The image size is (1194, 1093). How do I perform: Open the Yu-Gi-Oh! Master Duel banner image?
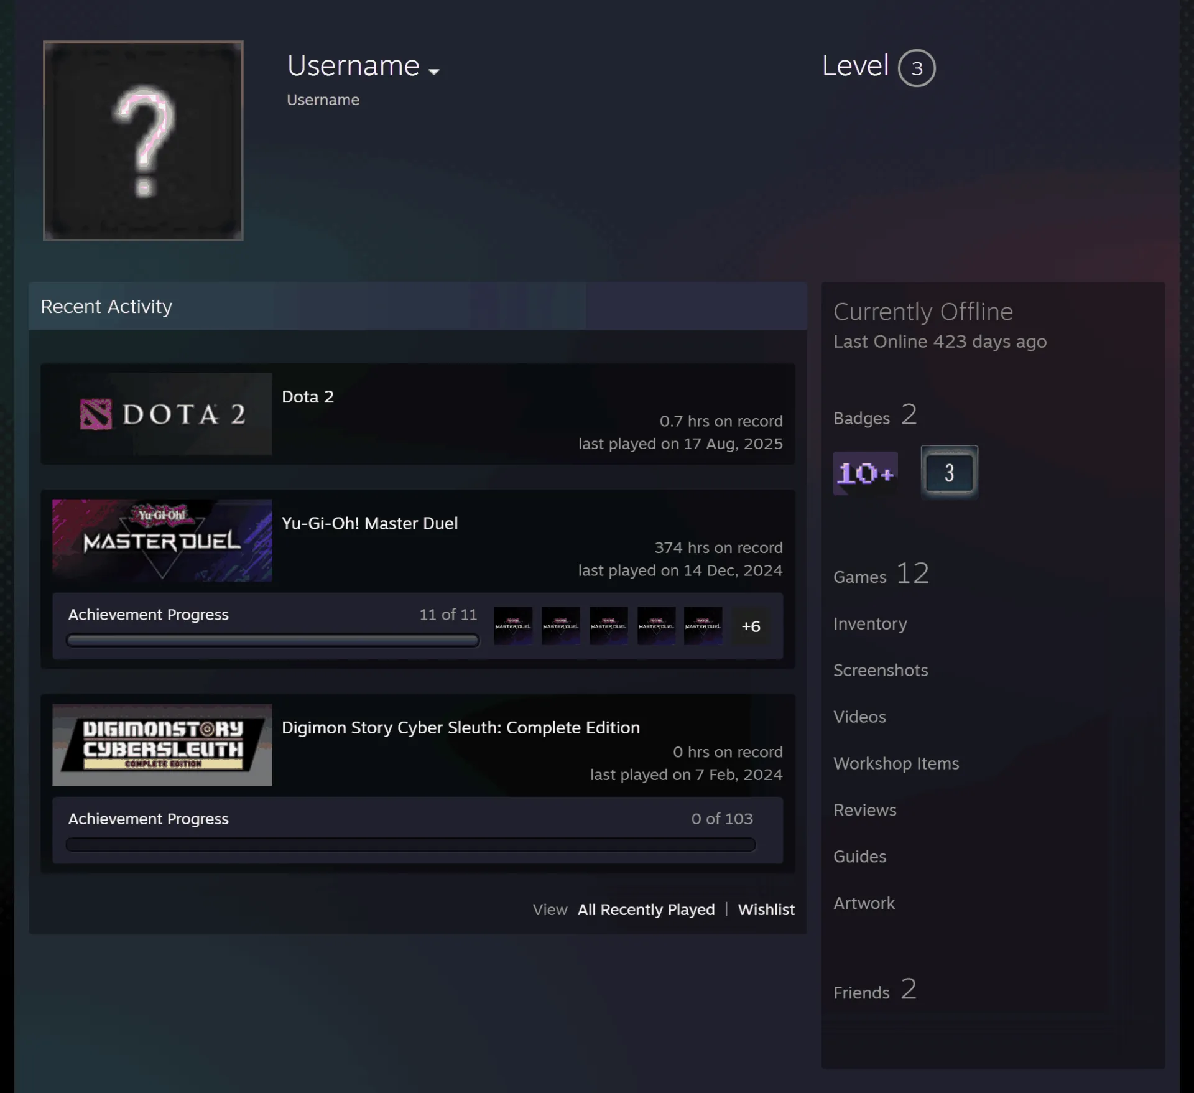pyautogui.click(x=162, y=541)
